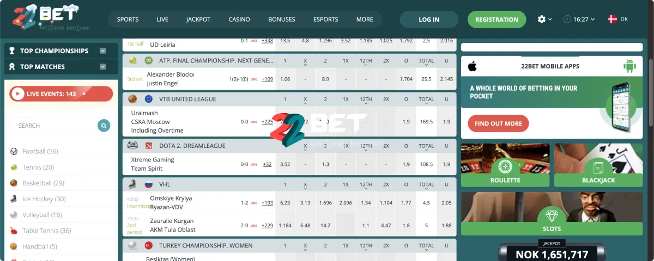Expand the 12TH column arrow in VTB header
The height and width of the screenshot is (261, 654).
point(366,103)
